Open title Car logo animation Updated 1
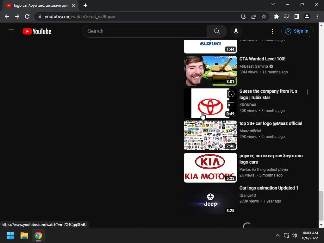 pyautogui.click(x=269, y=188)
